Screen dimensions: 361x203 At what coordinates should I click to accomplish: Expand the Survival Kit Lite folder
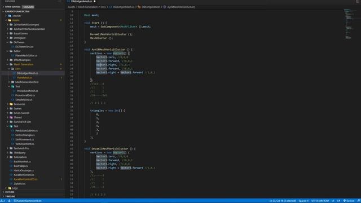point(22,122)
